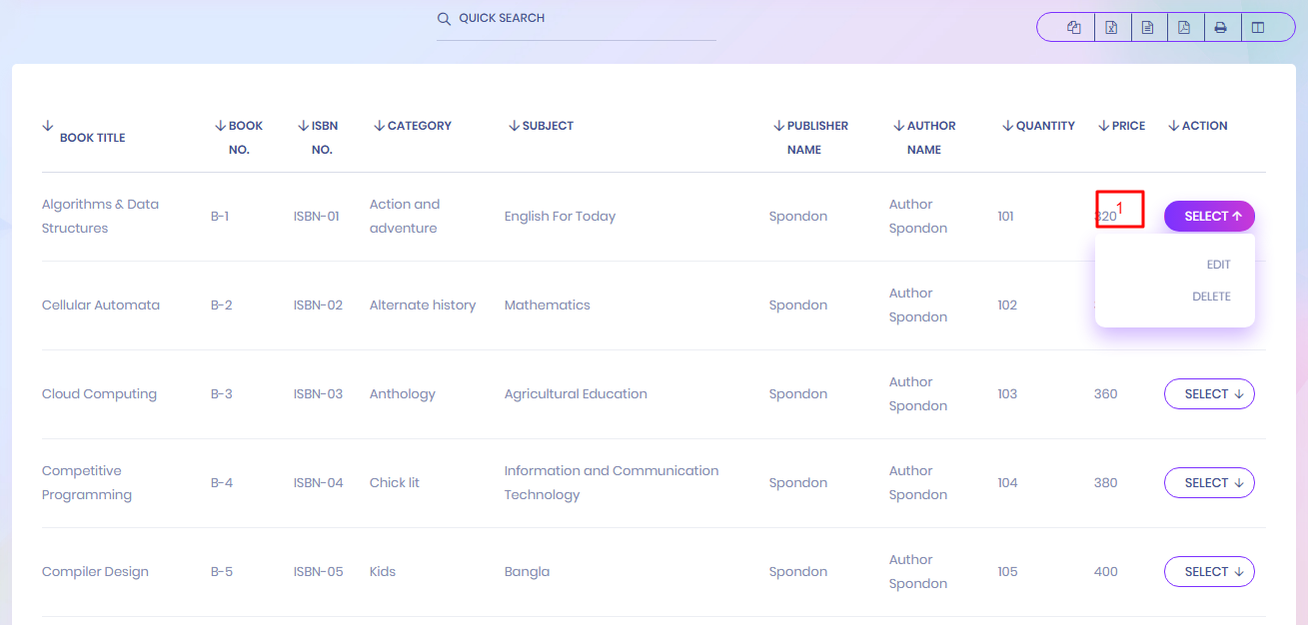Sort by the Subject column header
This screenshot has height=625, width=1308.
click(x=547, y=126)
